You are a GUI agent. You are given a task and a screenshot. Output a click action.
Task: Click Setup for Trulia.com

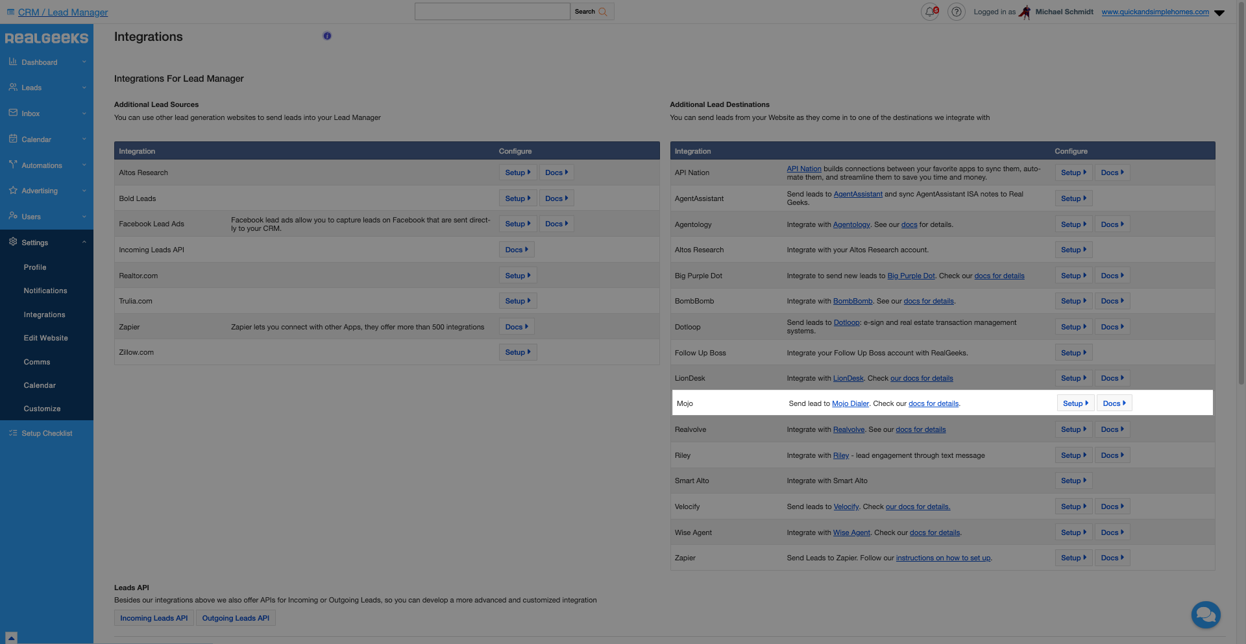(x=518, y=301)
